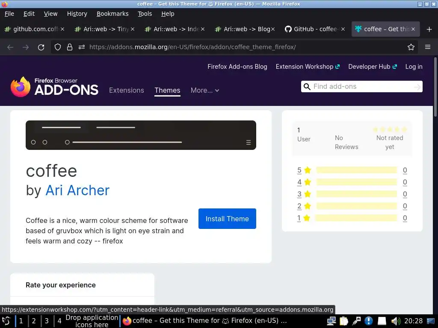Close the Ari::web -> Index tab
Viewport: 438px width, 328px height.
point(203,29)
